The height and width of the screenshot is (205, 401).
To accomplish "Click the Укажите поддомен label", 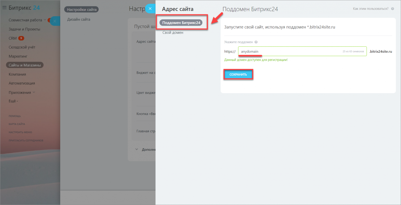I will (238, 42).
